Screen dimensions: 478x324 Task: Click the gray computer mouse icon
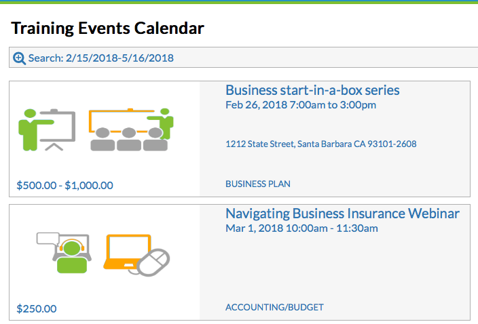pos(154,262)
